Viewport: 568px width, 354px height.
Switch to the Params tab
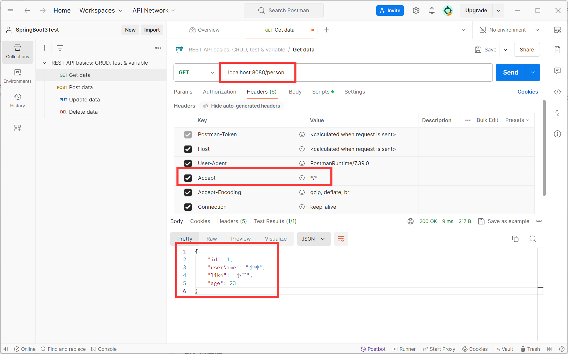[x=183, y=92]
